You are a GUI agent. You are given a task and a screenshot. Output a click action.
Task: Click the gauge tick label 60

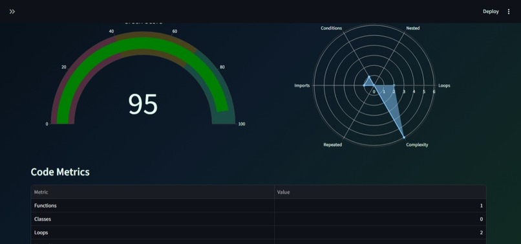tap(175, 31)
